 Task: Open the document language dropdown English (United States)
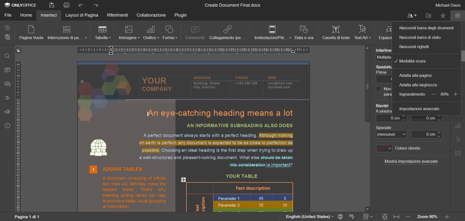click(x=309, y=217)
